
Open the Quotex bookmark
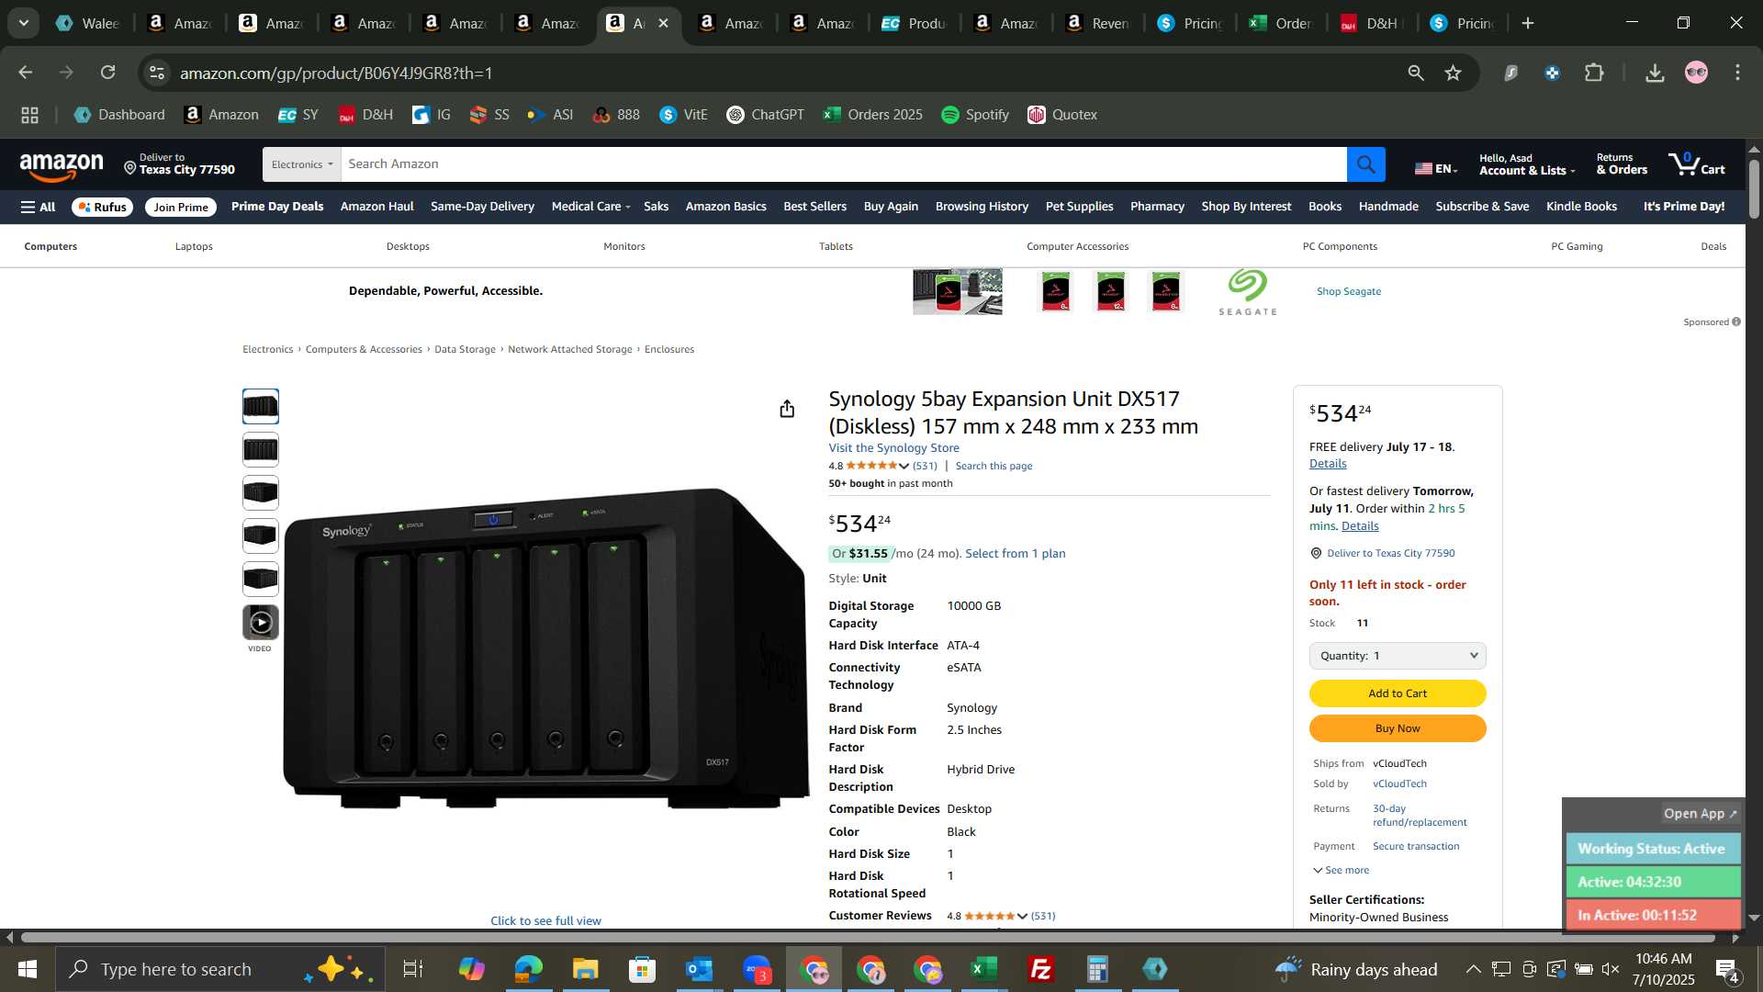1062,115
